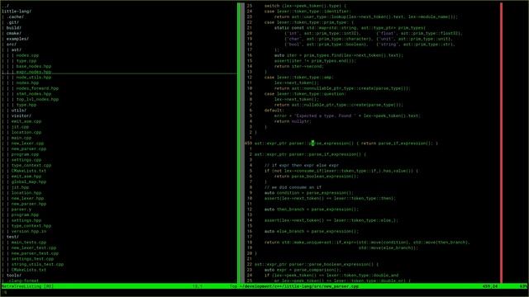Open settings.hpp file
Viewport: 529px width, 297px height.
pyautogui.click(x=26, y=220)
